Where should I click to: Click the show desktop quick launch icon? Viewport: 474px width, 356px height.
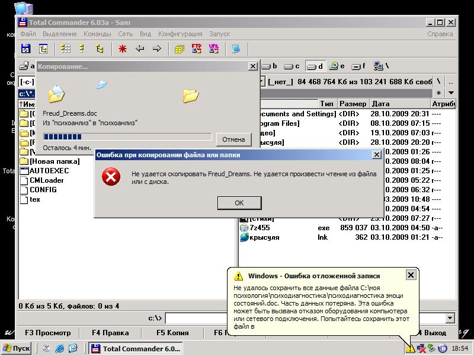46,348
